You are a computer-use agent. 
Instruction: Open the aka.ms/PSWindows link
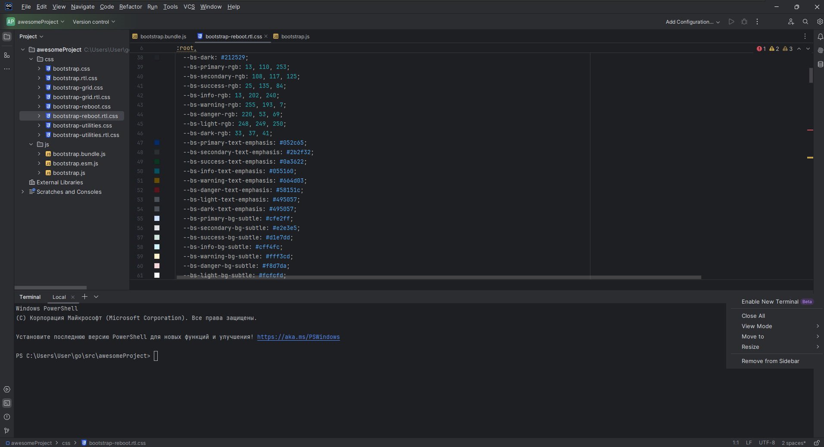(x=298, y=337)
